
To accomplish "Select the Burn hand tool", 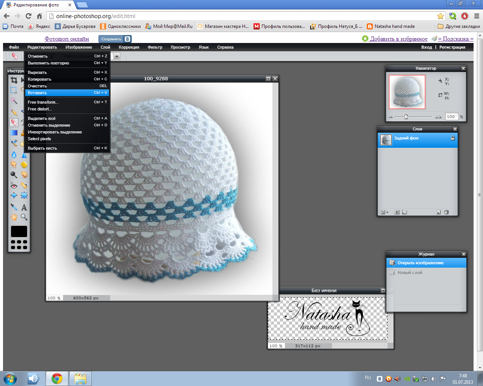I will pos(24,175).
